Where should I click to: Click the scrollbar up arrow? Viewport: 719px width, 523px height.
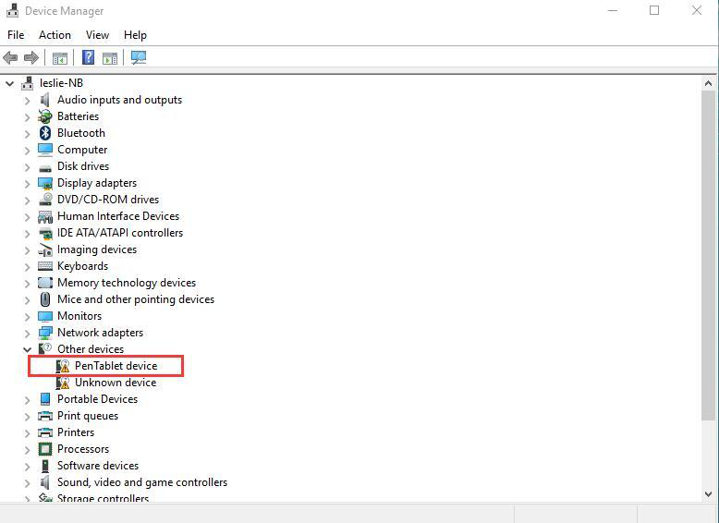[x=708, y=83]
